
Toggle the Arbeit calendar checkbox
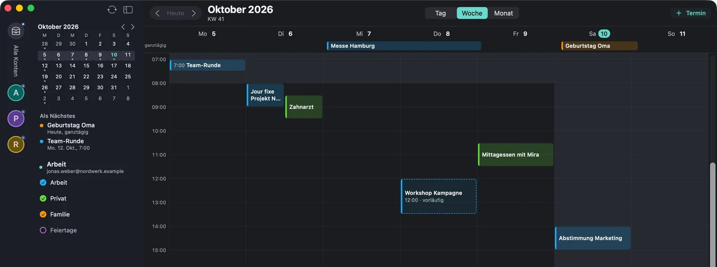43,182
